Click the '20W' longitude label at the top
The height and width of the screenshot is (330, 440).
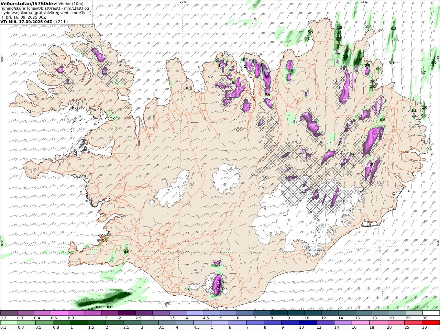pos(183,2)
